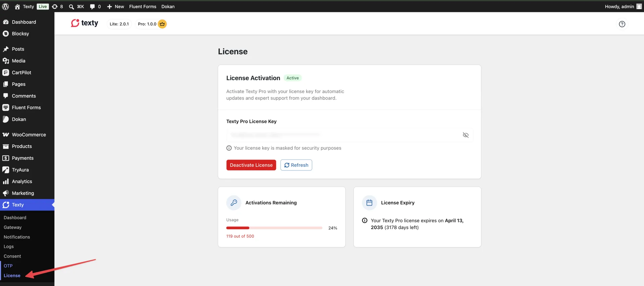Select the Texty sidebar menu
This screenshot has height=286, width=644.
27,205
